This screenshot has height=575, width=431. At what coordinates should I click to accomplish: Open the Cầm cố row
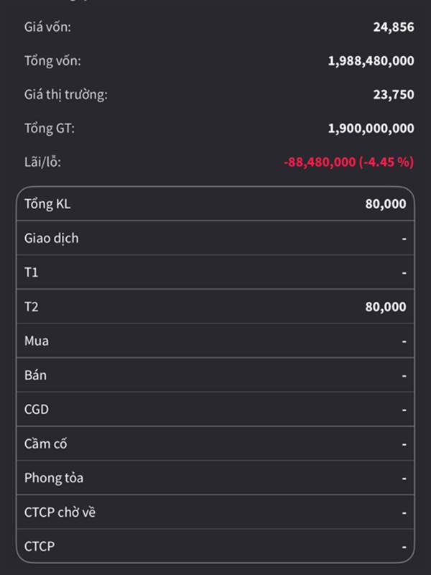(215, 443)
